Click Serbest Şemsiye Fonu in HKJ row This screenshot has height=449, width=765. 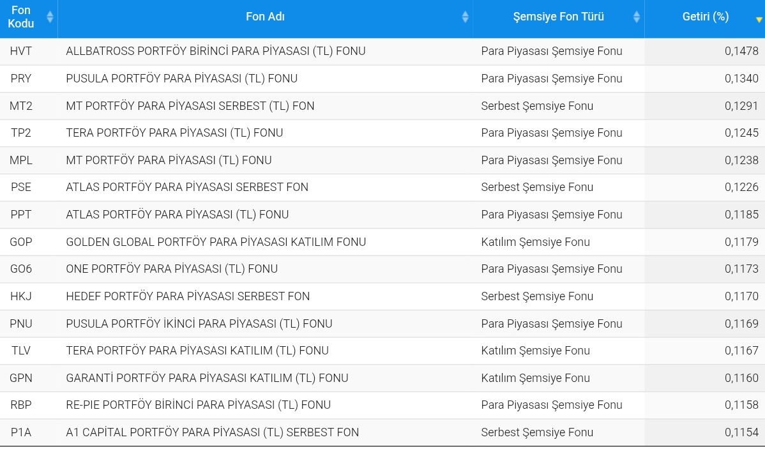click(537, 296)
